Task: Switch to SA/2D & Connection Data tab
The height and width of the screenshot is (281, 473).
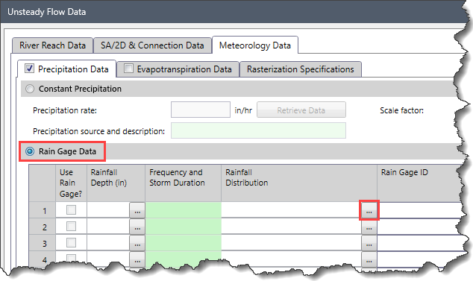Action: pyautogui.click(x=152, y=45)
